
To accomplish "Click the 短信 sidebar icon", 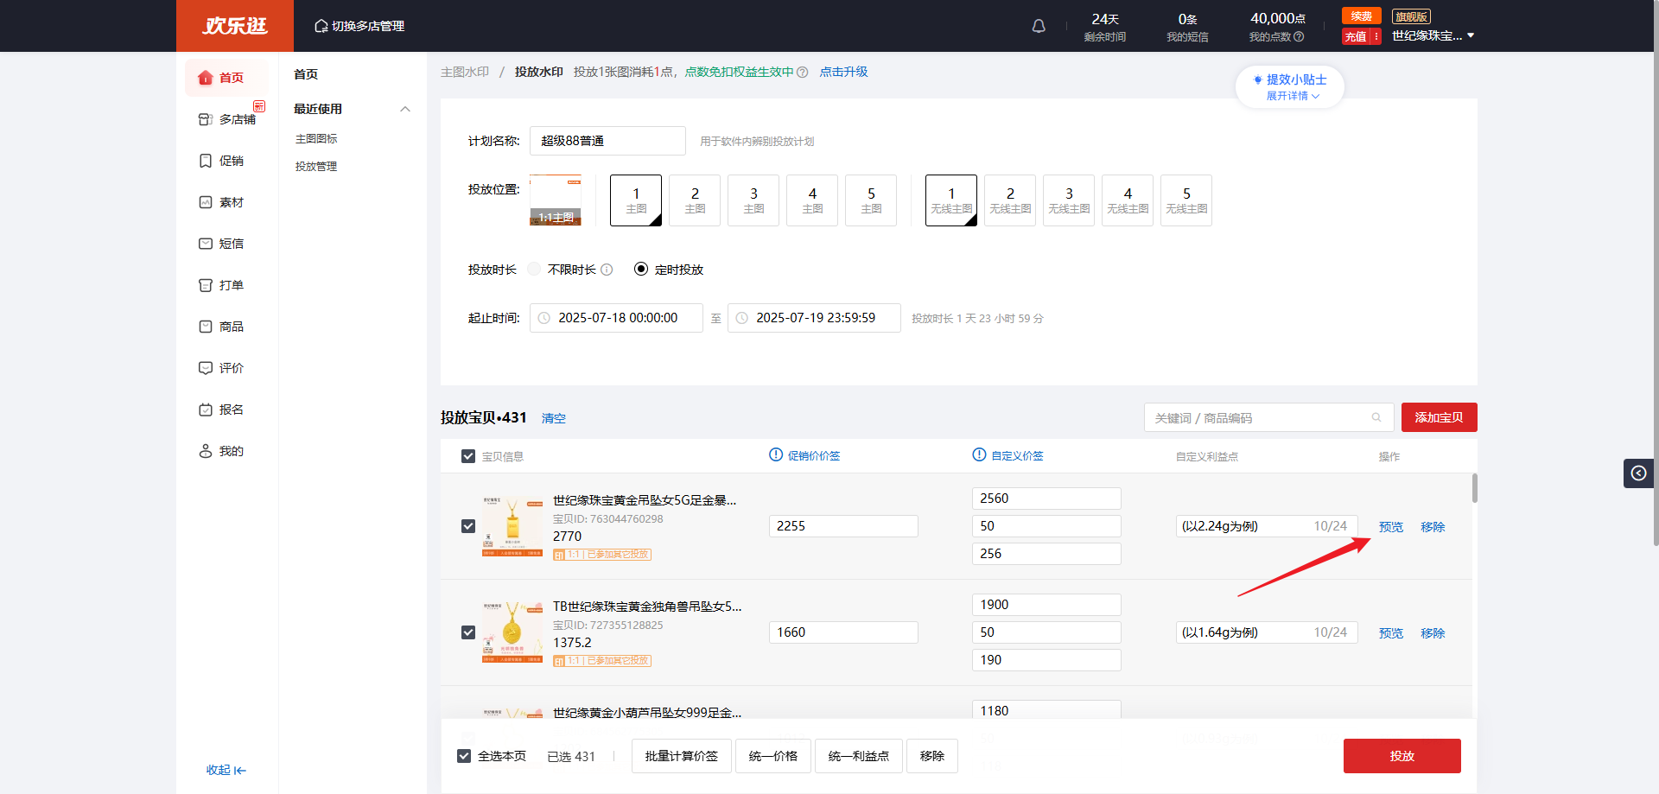I will point(206,244).
